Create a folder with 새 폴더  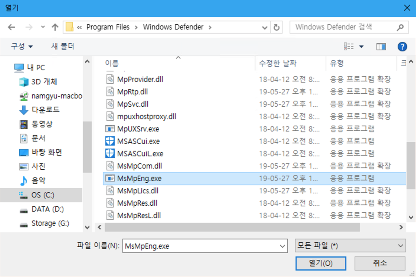tap(63, 47)
